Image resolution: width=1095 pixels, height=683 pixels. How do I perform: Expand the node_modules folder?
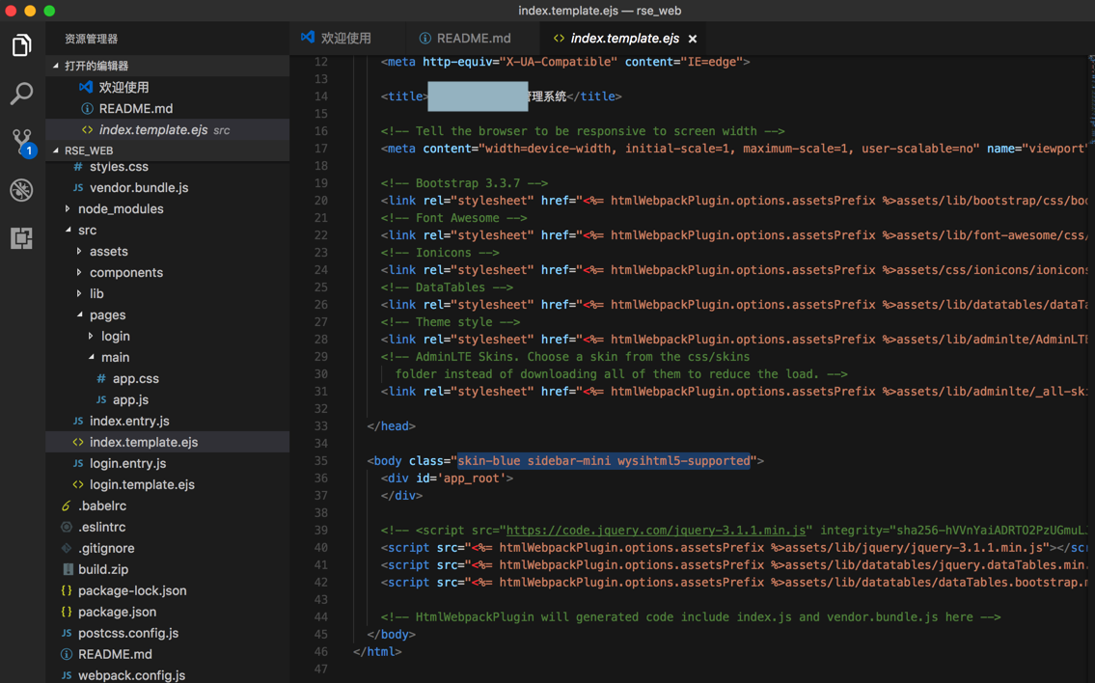click(x=120, y=209)
